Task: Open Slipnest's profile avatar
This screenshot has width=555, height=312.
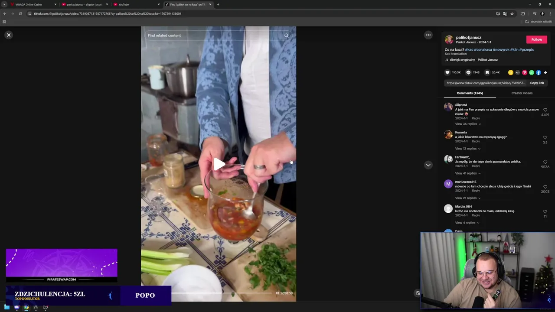Action: [448, 107]
